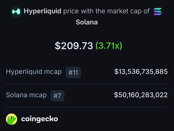
Task: Click the CoinGecko gecko logo
Action: (x=12, y=119)
